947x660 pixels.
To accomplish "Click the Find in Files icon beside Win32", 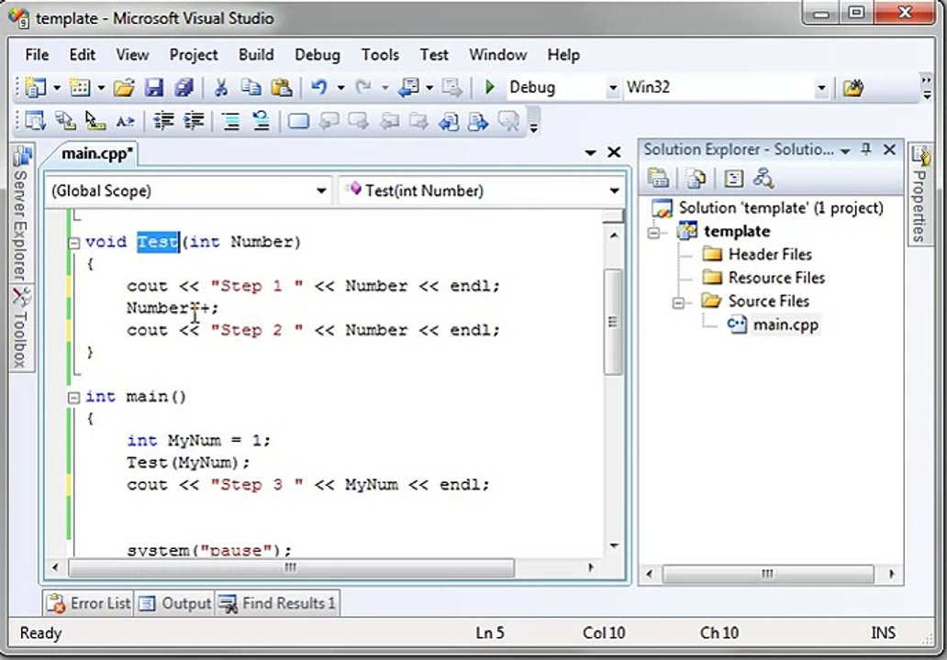I will pos(852,88).
